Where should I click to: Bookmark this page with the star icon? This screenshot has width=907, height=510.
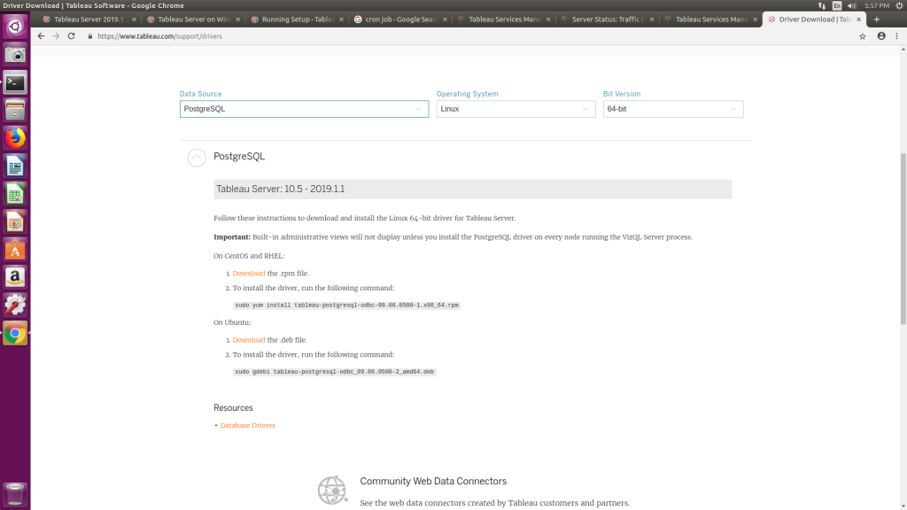pos(863,36)
